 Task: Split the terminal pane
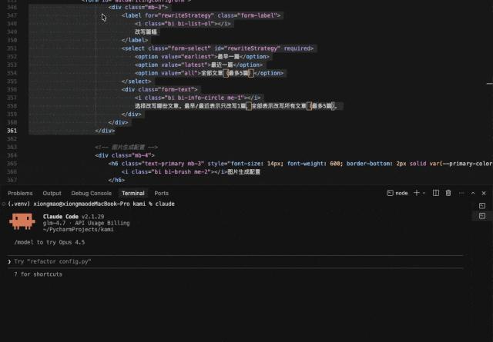pos(436,193)
